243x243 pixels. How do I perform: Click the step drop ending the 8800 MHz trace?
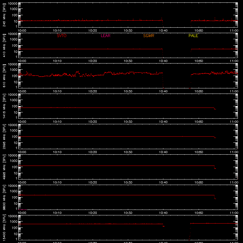[215, 197]
